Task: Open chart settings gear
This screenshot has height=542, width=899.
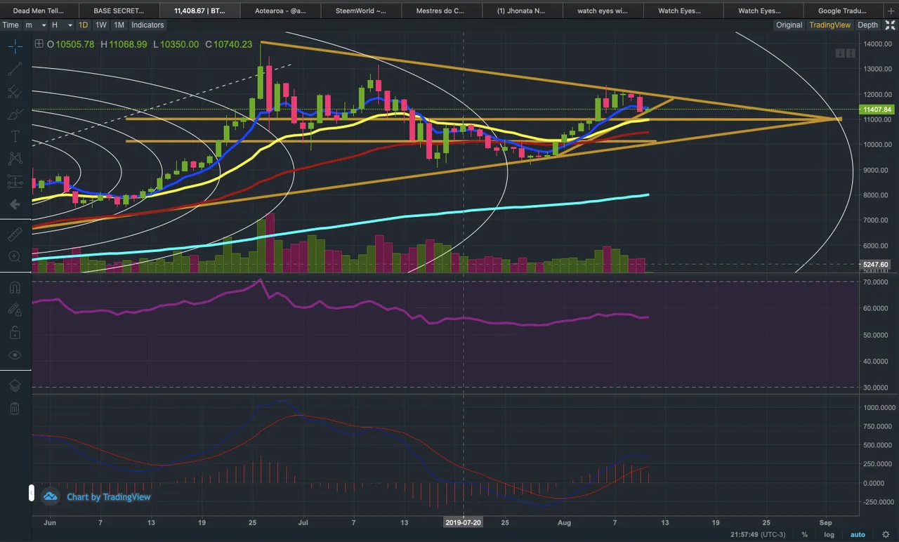Action: click(885, 534)
